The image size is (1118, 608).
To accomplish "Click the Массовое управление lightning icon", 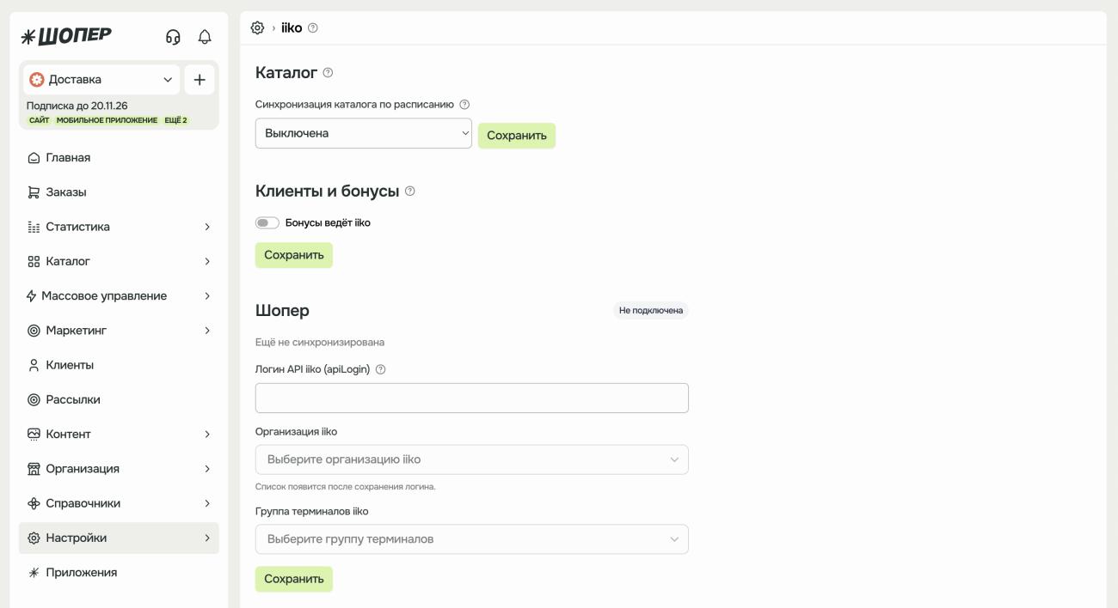I will [x=31, y=296].
